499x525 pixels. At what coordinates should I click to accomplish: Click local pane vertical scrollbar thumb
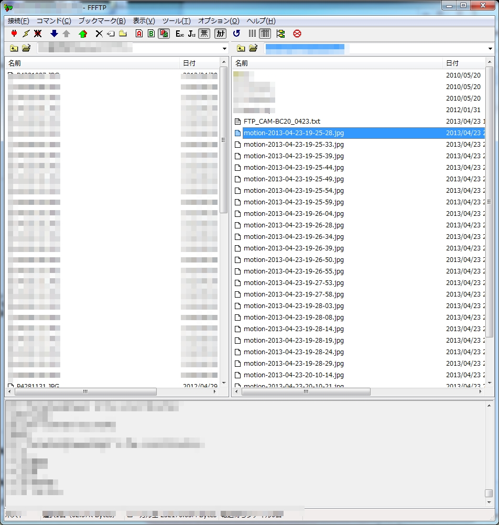tap(224, 140)
